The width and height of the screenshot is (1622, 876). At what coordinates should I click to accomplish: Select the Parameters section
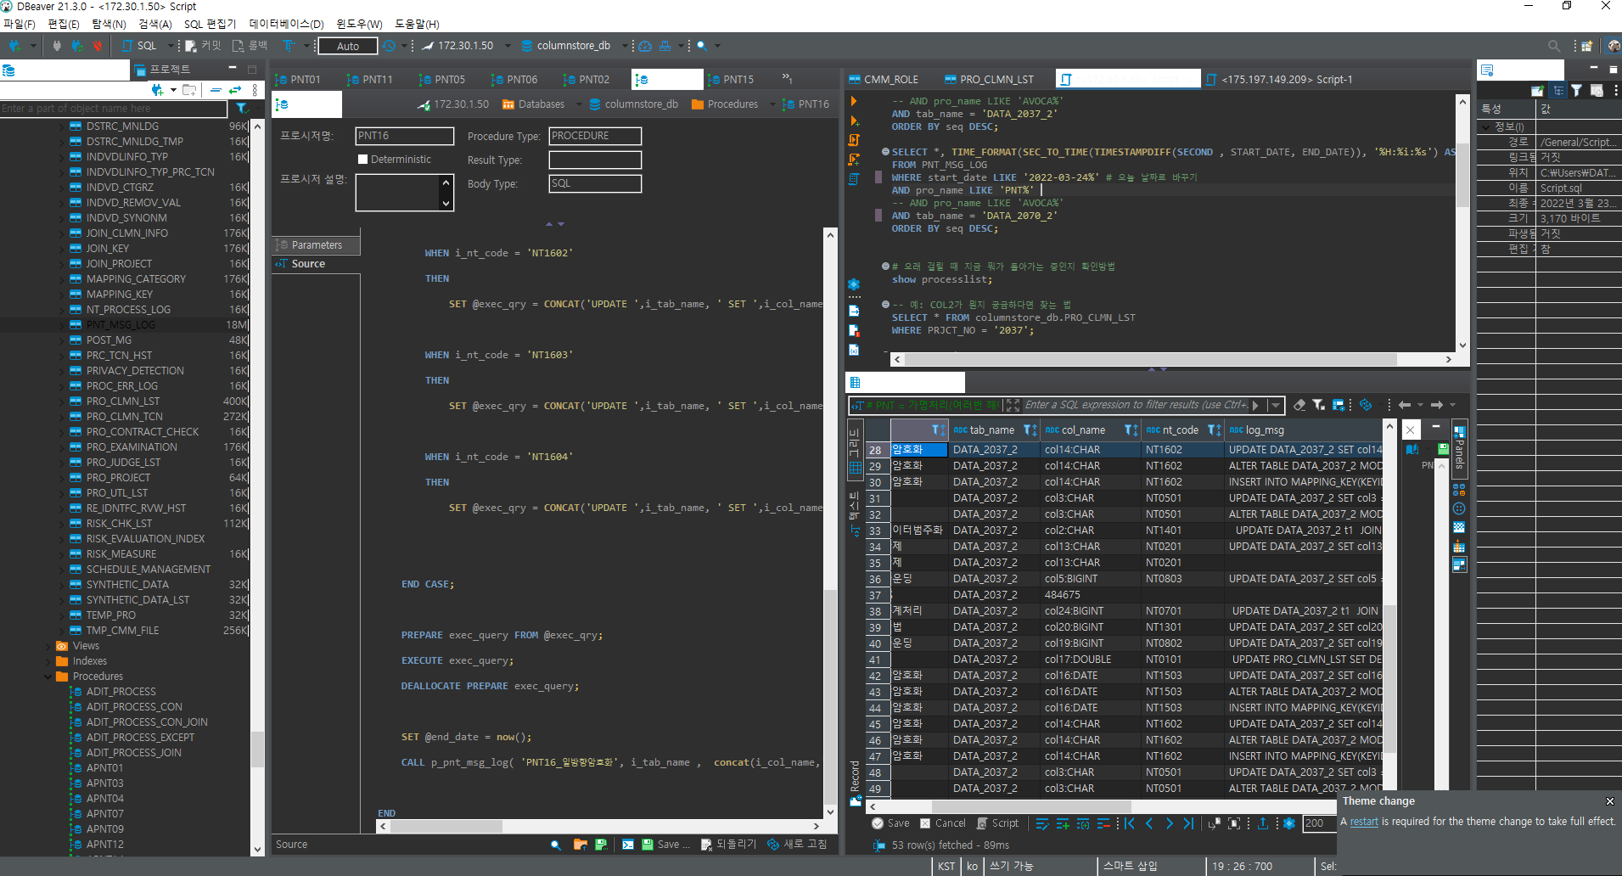(x=316, y=245)
